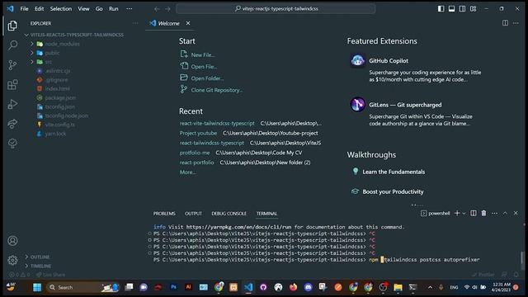Toggle primary side bar visibility
528x297 pixels.
(441, 9)
